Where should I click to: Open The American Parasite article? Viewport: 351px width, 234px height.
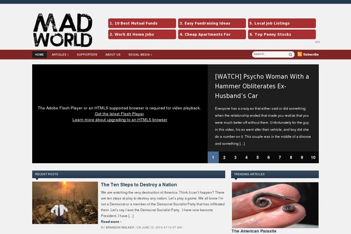pyautogui.click(x=254, y=231)
